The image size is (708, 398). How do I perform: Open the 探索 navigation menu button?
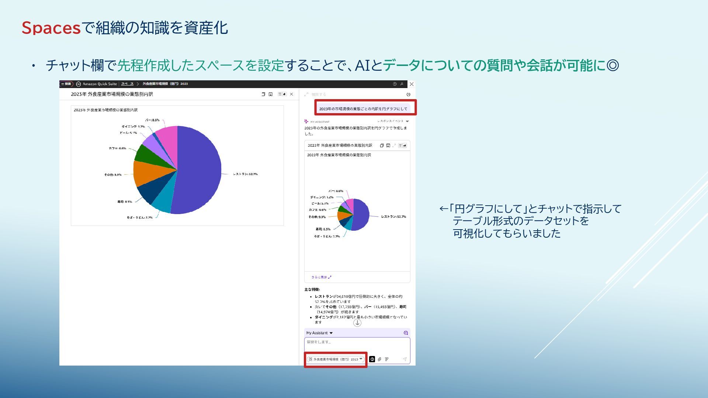tap(66, 84)
